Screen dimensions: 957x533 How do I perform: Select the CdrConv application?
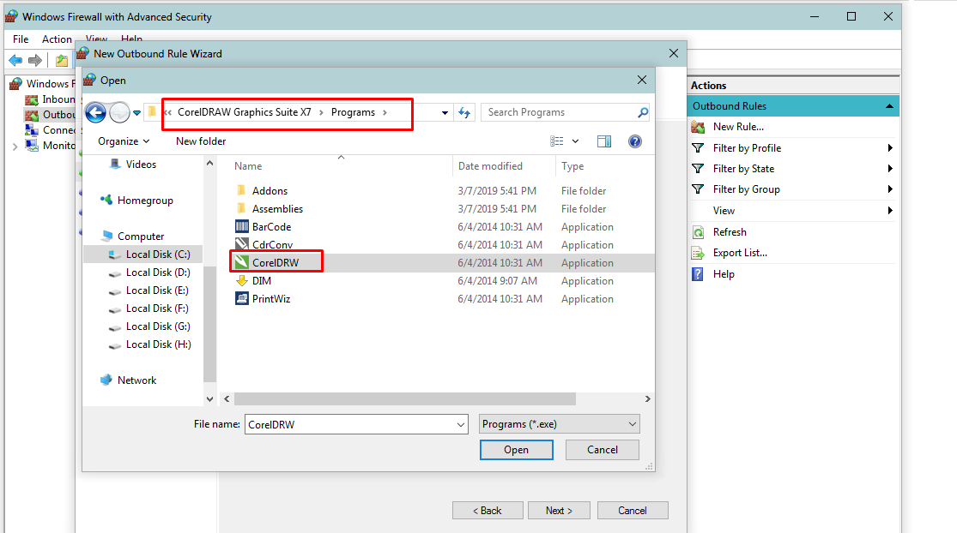coord(275,244)
